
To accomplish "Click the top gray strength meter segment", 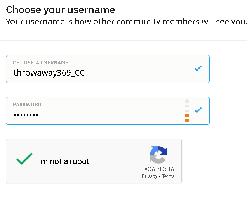I will 187,101.
